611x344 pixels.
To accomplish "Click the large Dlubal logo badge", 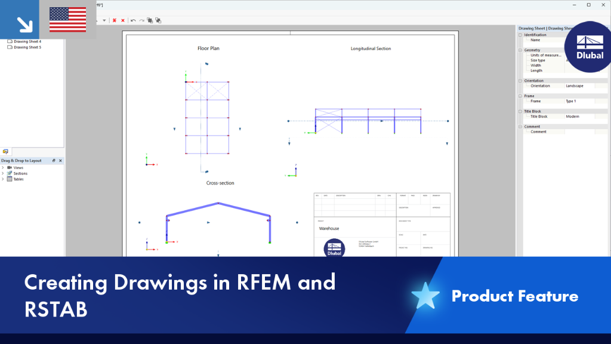I will (x=588, y=47).
